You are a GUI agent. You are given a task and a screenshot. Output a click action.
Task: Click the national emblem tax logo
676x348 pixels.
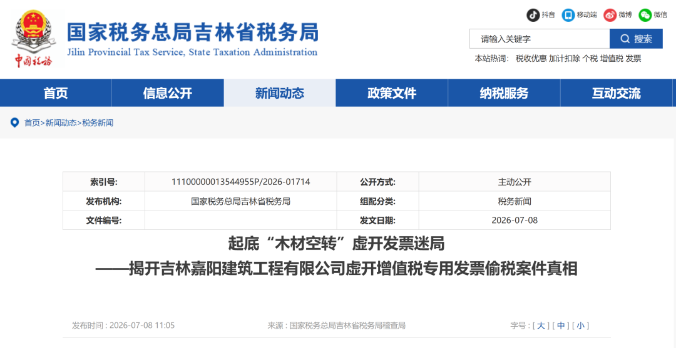pos(34,39)
